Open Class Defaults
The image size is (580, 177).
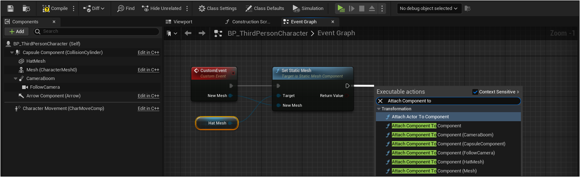coord(265,8)
